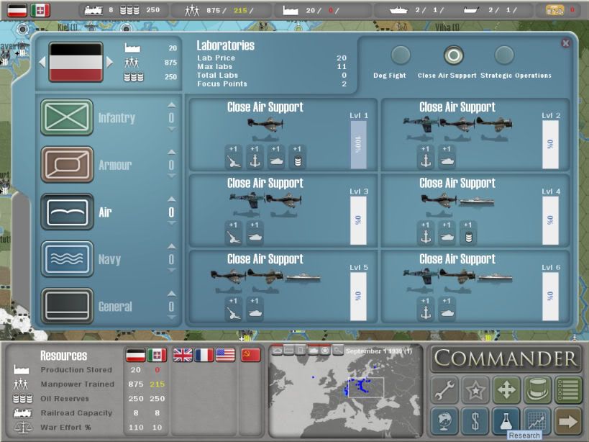
Task: Open the statistics chart button
Action: pyautogui.click(x=537, y=420)
